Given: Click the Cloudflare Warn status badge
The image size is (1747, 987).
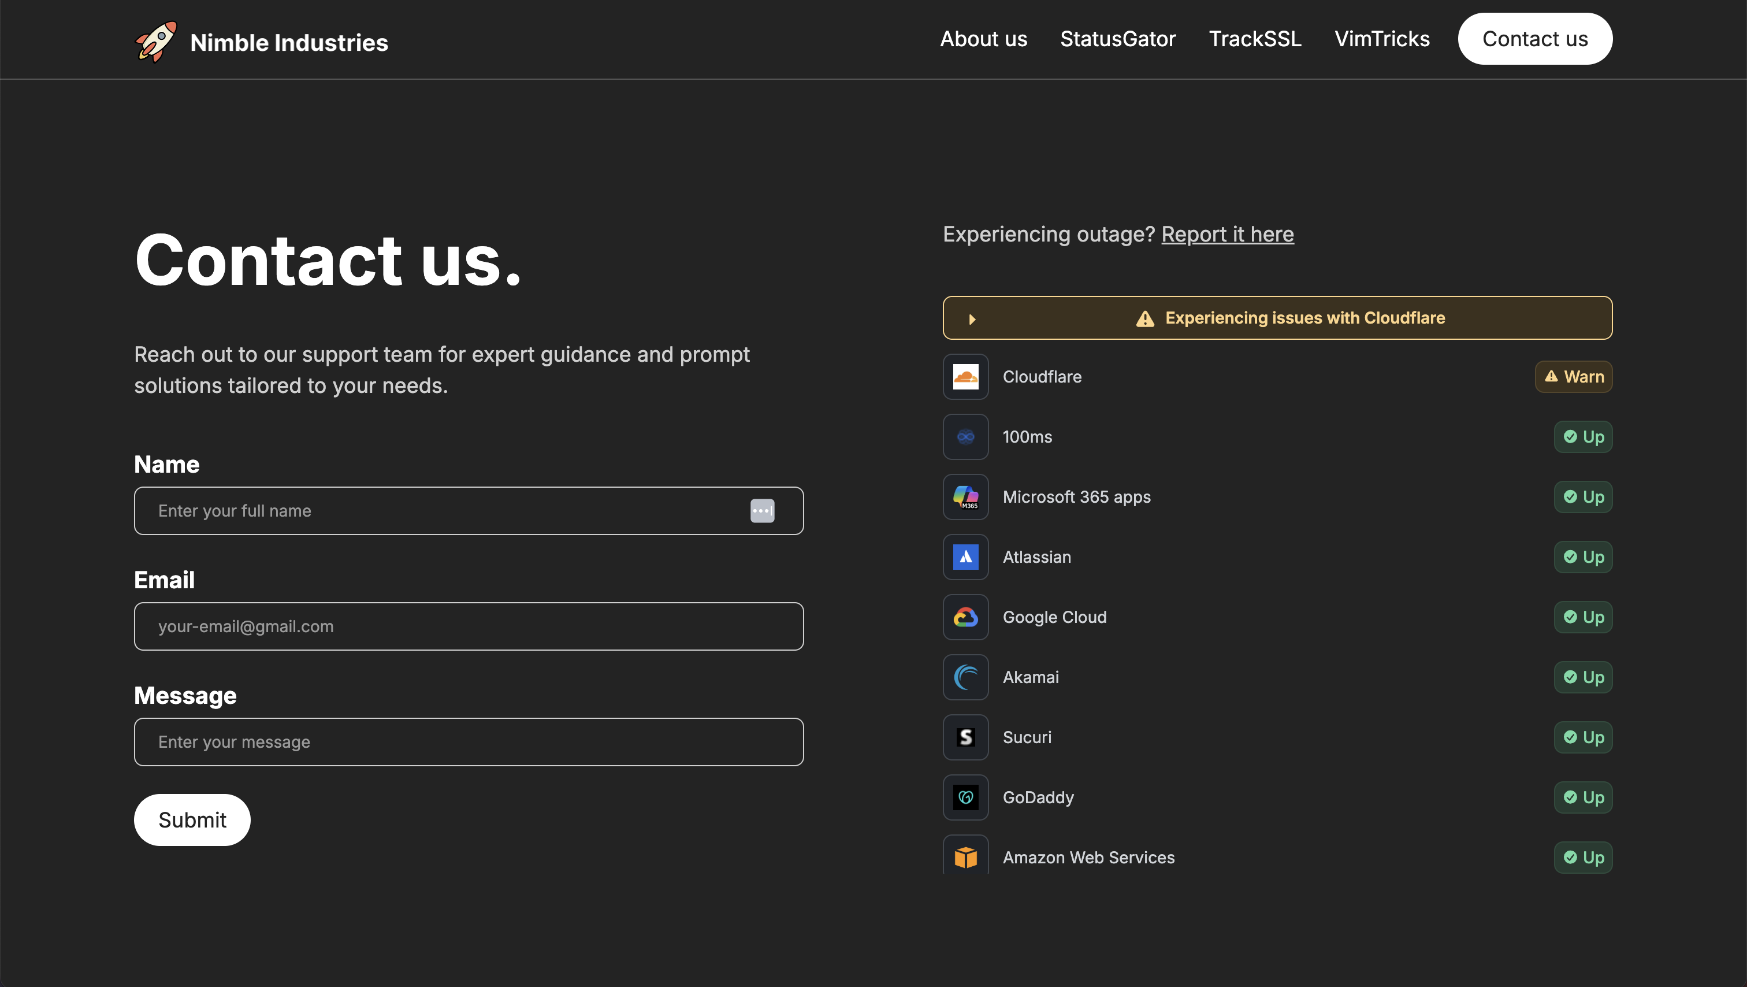Looking at the screenshot, I should pyautogui.click(x=1573, y=377).
